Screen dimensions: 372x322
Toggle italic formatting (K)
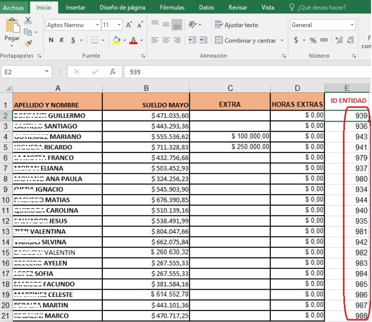click(62, 41)
